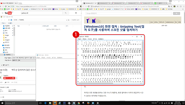Viewport: 185px width, 105px height.
Task: Open the 보기 menu in the untitled notepad
Action: (54, 58)
